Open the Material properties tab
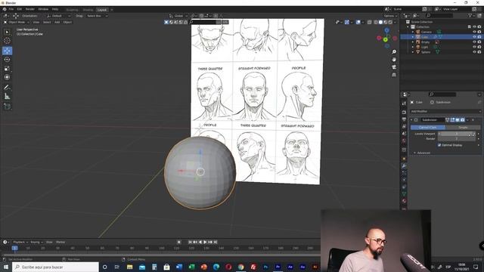 404,201
